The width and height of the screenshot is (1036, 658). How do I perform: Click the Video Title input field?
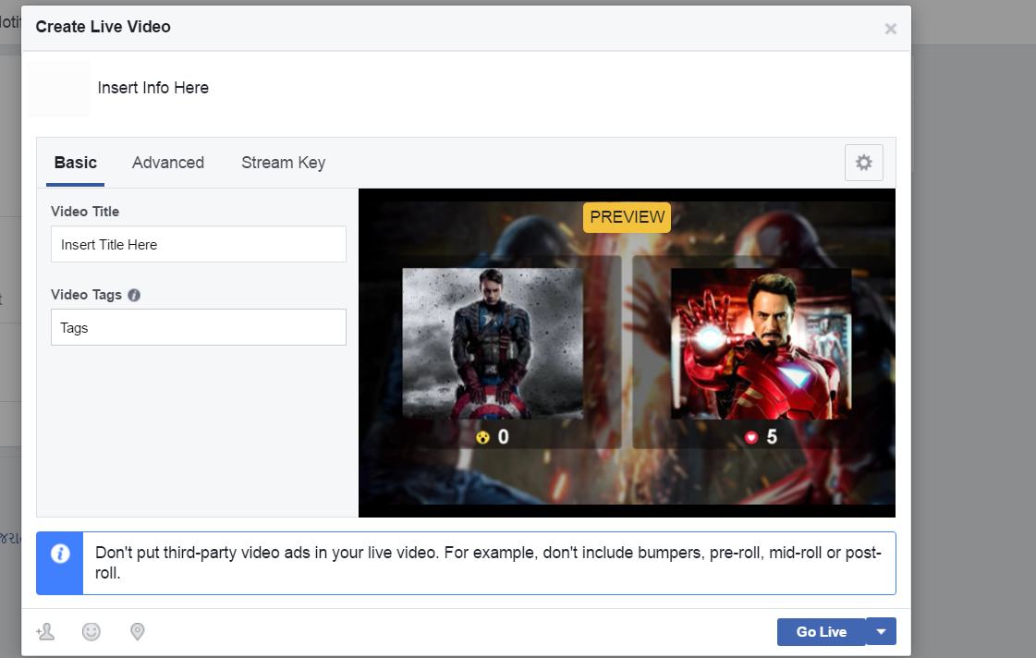tap(198, 244)
